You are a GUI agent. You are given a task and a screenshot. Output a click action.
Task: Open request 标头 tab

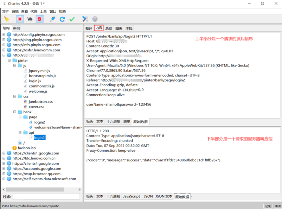(x=90, y=121)
